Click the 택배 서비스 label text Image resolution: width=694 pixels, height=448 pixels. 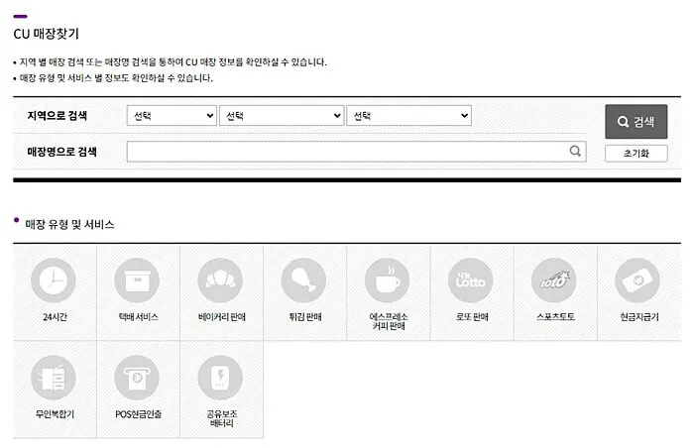point(138,317)
